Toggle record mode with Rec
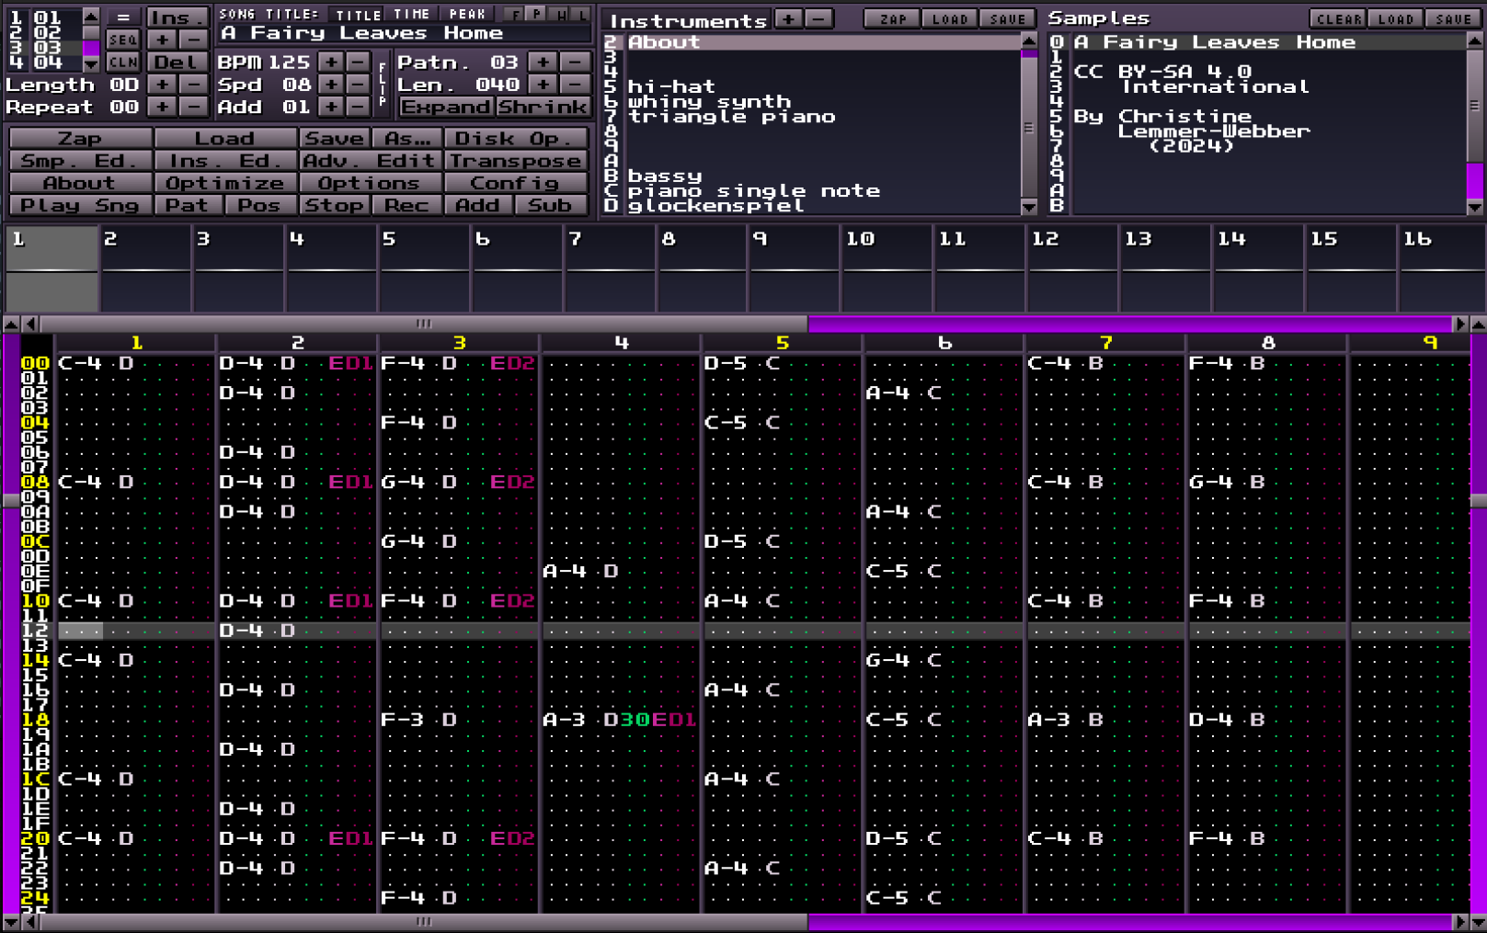1487x933 pixels. (407, 205)
